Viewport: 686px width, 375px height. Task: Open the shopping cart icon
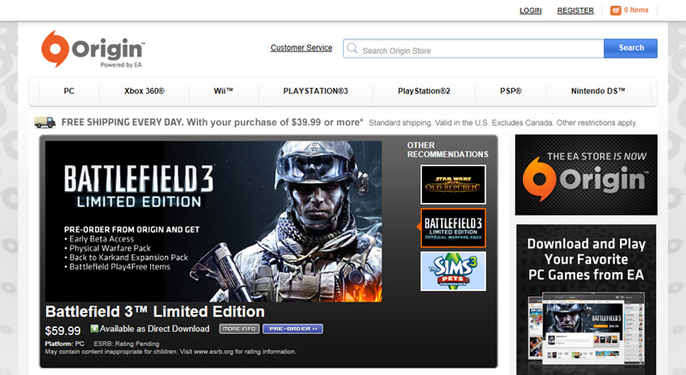pos(616,10)
